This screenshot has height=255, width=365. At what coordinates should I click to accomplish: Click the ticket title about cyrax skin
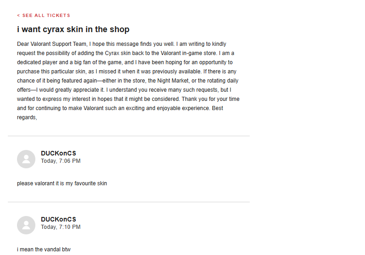coord(73,29)
